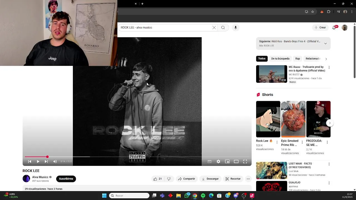Click the video progress bar
This screenshot has height=200, width=356.
(x=137, y=157)
